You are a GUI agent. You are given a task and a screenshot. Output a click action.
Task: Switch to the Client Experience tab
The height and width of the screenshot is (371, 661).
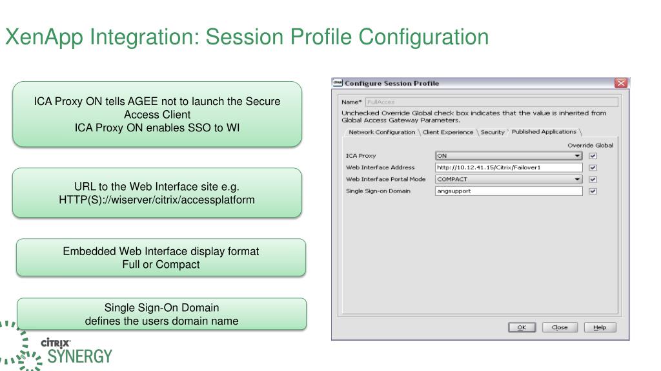448,132
